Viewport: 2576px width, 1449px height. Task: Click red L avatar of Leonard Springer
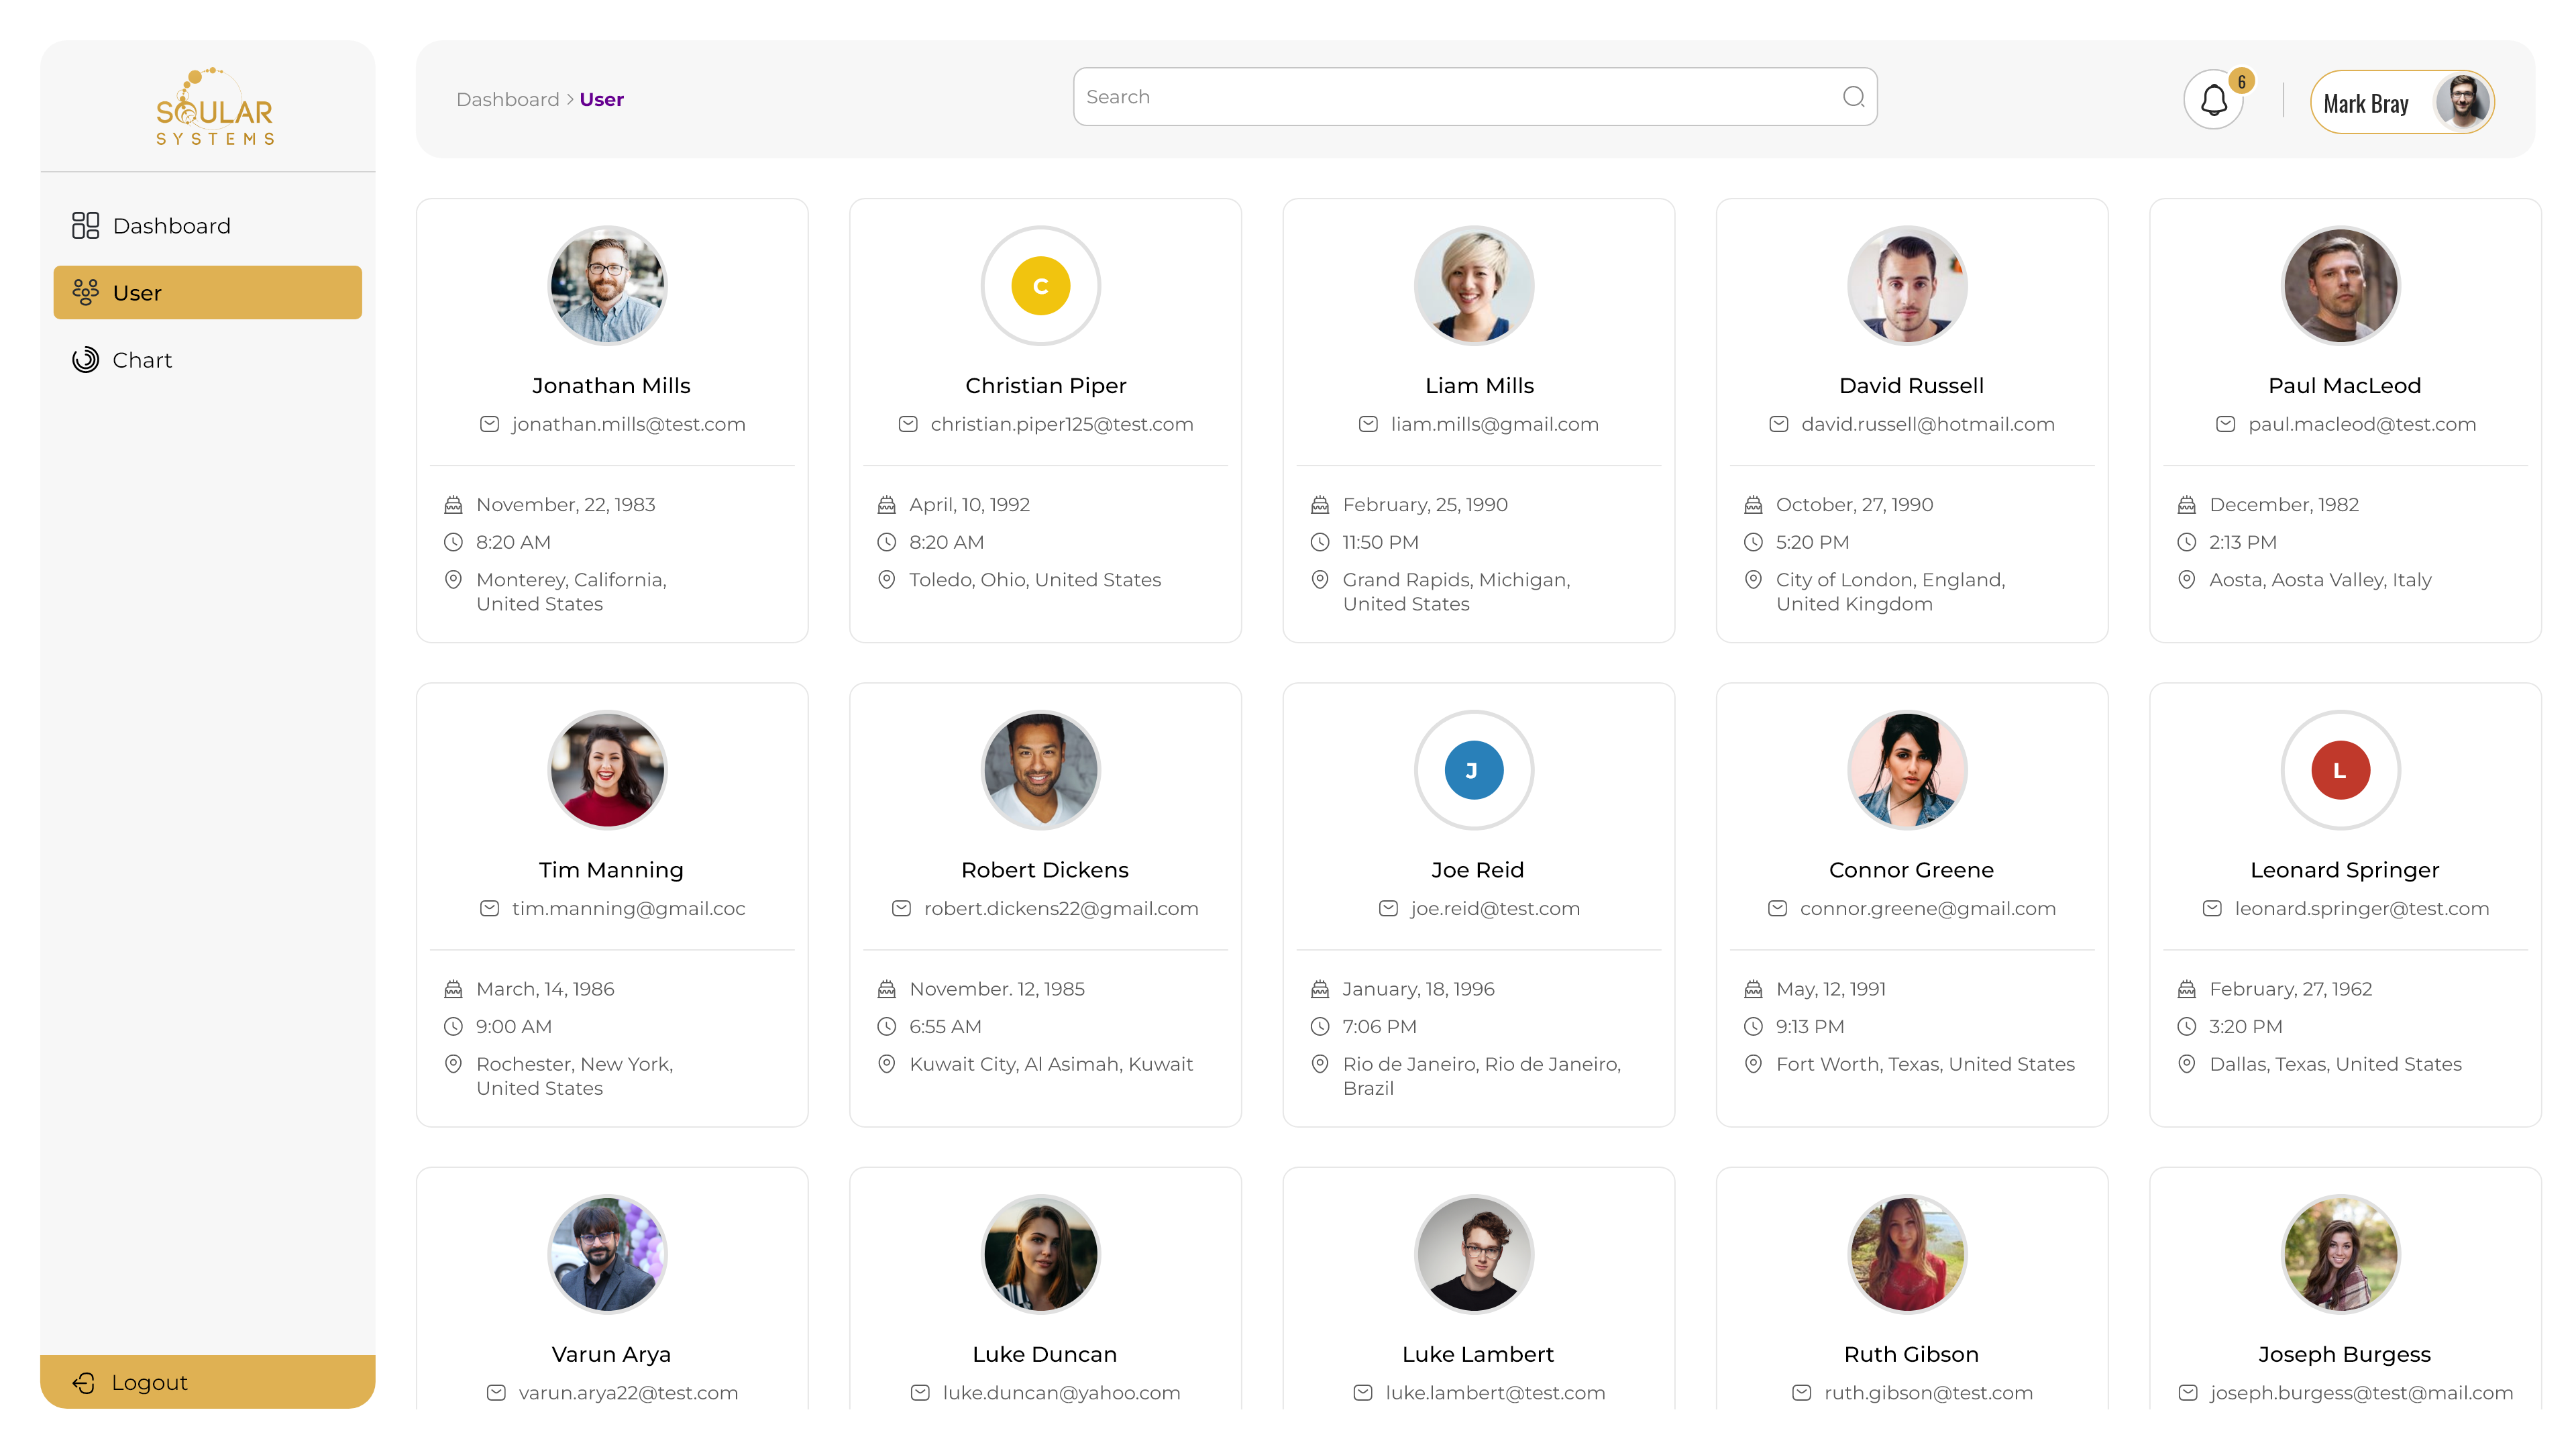tap(2340, 770)
